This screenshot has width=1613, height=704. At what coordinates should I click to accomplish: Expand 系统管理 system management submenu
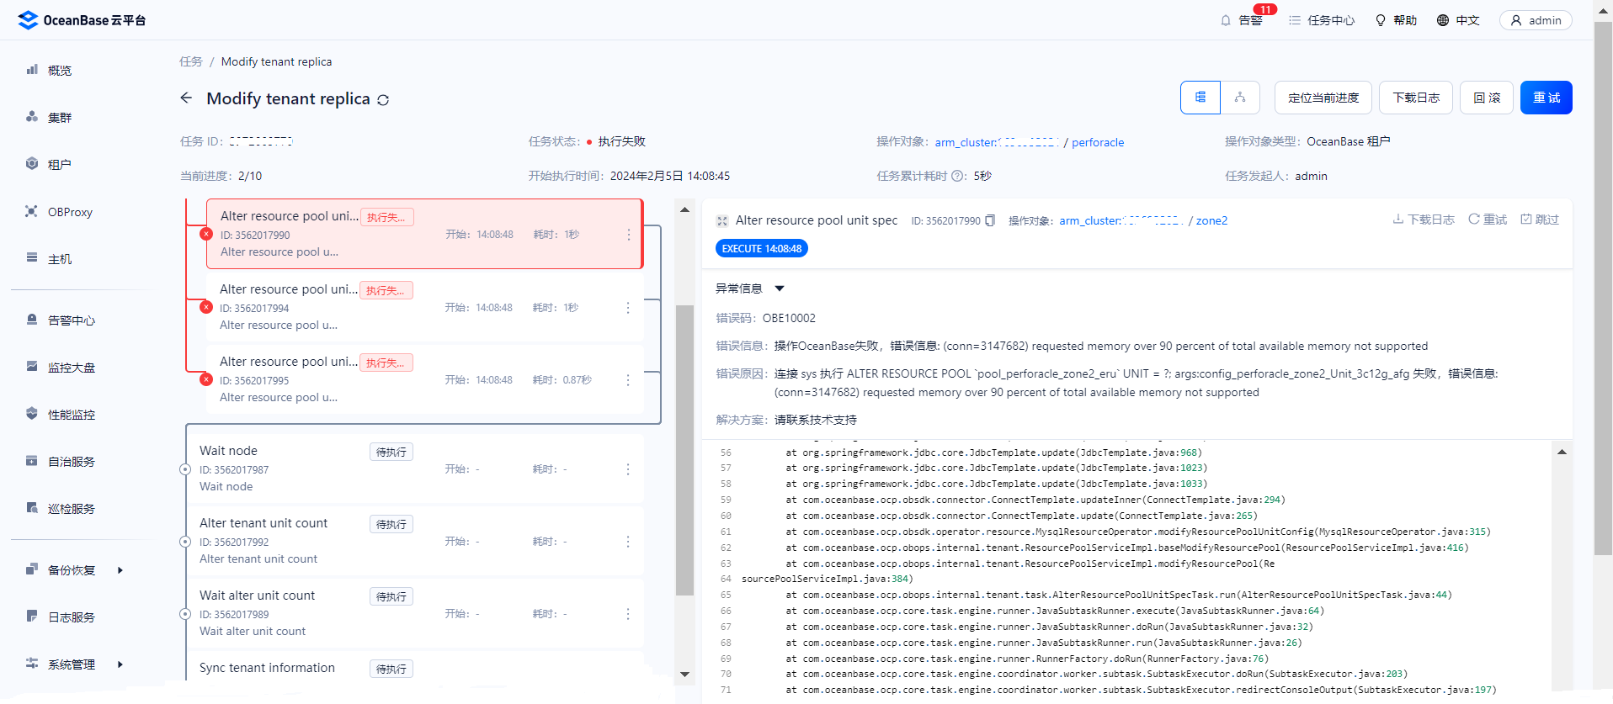point(76,664)
